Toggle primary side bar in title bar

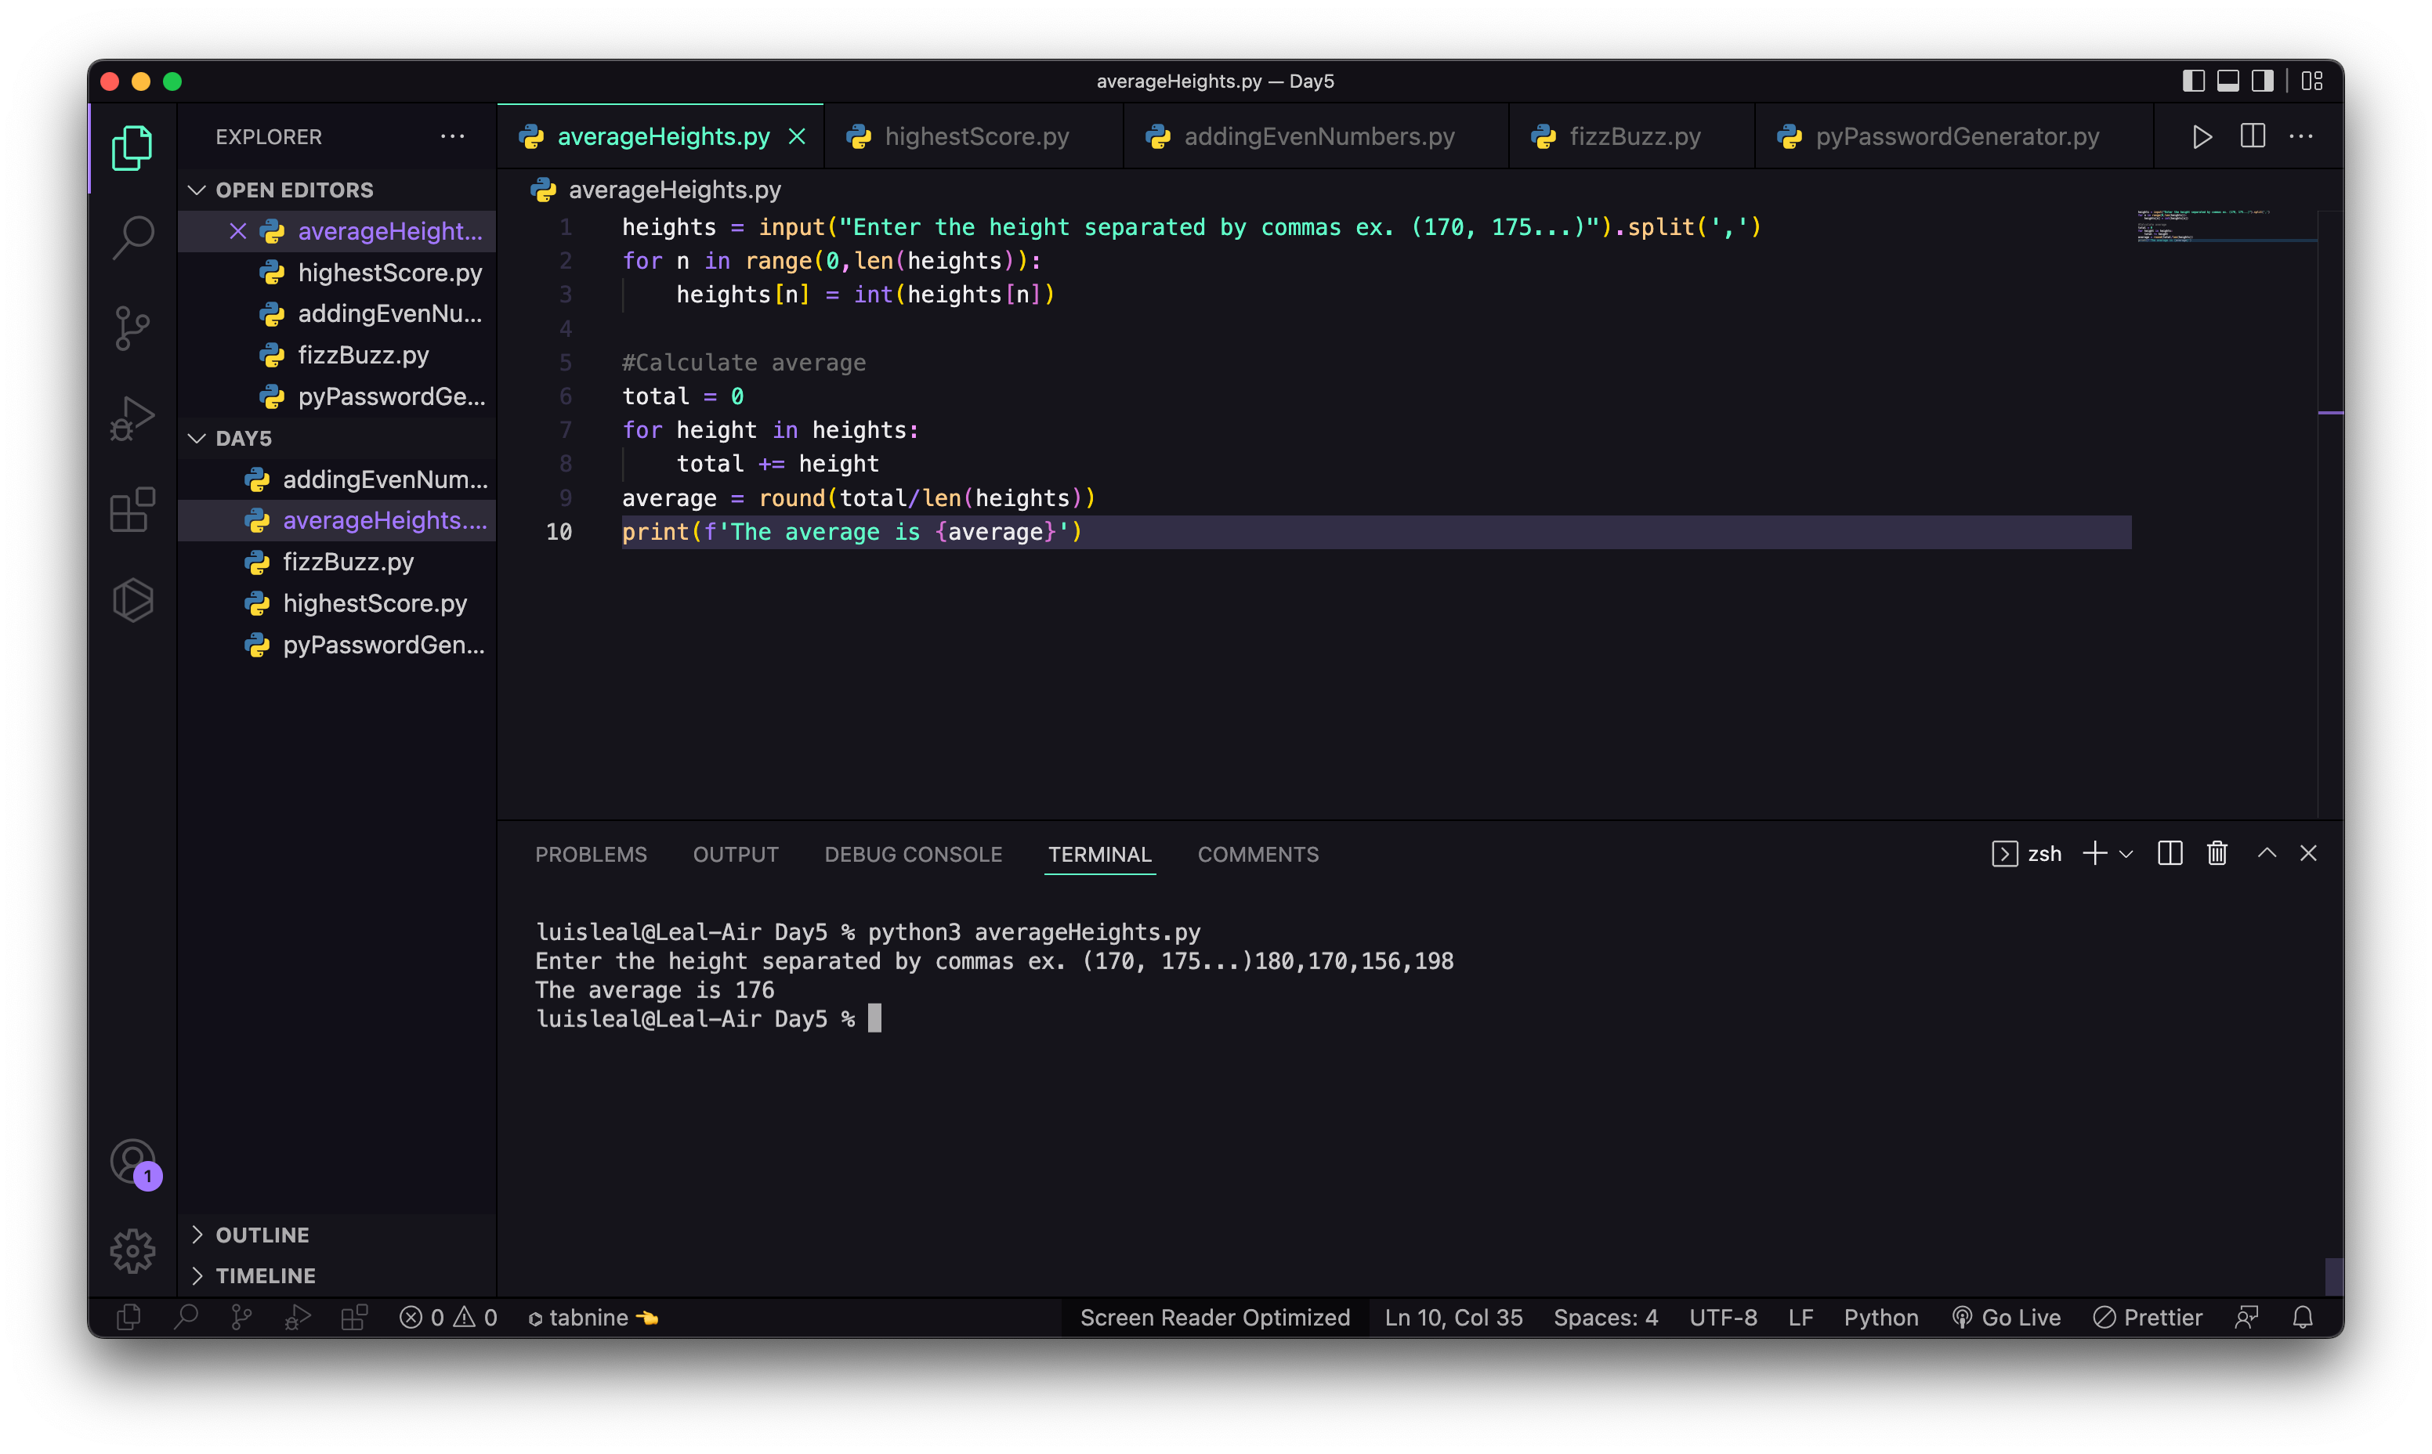[2193, 81]
